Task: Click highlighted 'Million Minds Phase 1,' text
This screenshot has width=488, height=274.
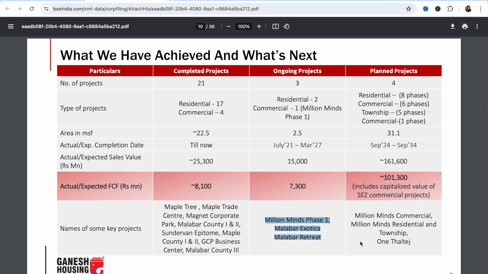Action: tap(297, 220)
